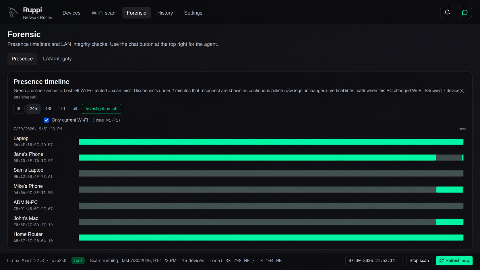This screenshot has width=480, height=270.
Task: Click MAC address 7B:91:45:0C:2F:67
Action: tap(33, 209)
